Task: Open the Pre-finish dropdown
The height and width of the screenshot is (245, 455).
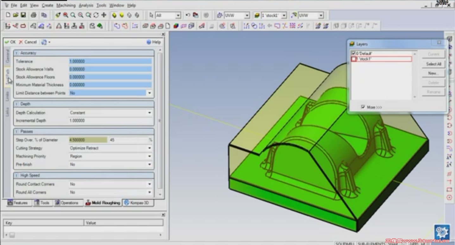Action: (149, 164)
